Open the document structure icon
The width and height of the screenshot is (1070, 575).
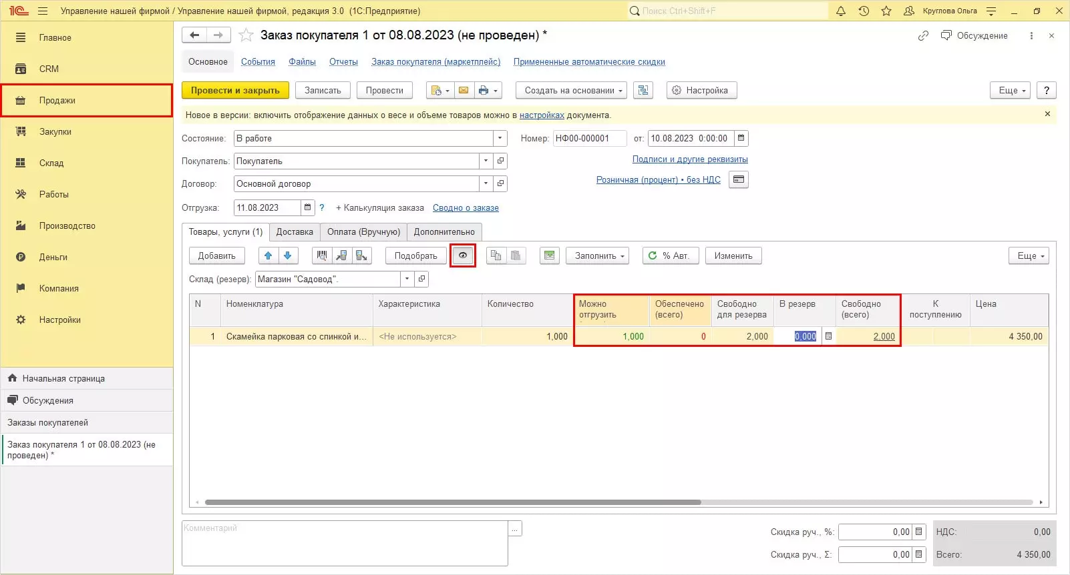point(643,90)
